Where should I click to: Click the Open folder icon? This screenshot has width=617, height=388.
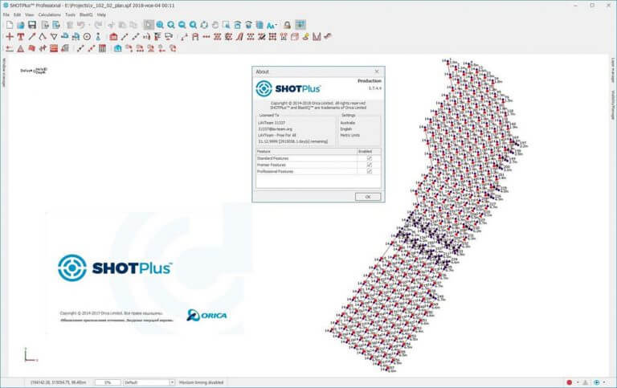point(20,25)
